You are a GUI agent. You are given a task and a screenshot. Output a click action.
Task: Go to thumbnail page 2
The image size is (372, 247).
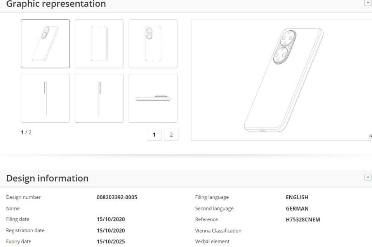(171, 135)
